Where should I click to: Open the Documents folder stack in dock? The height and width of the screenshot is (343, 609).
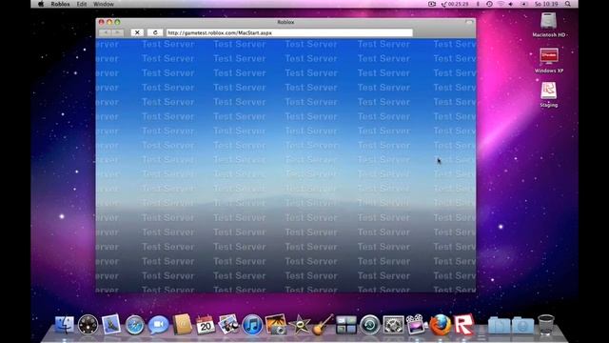[x=499, y=325]
